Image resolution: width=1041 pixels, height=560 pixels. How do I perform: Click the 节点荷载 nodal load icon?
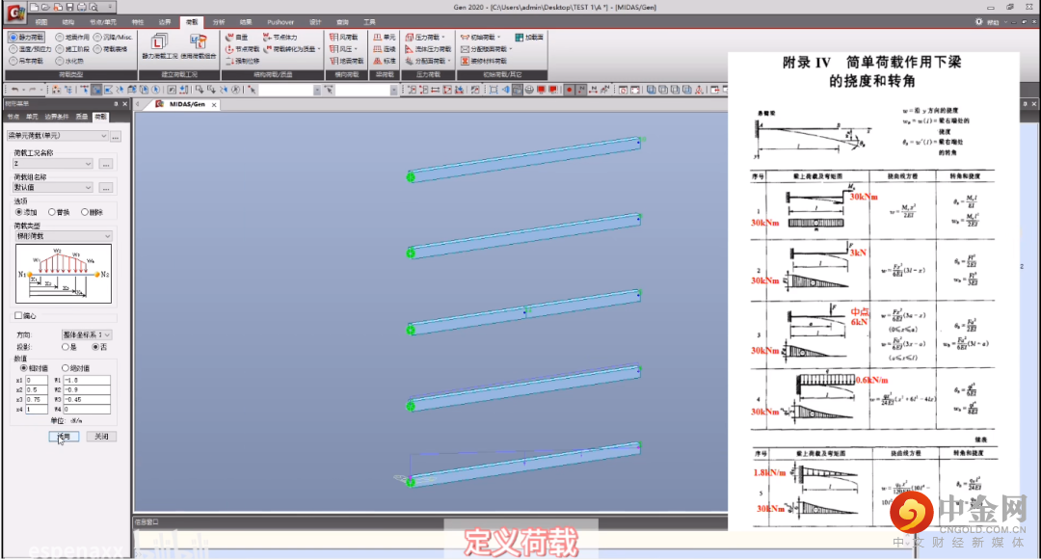coord(242,48)
